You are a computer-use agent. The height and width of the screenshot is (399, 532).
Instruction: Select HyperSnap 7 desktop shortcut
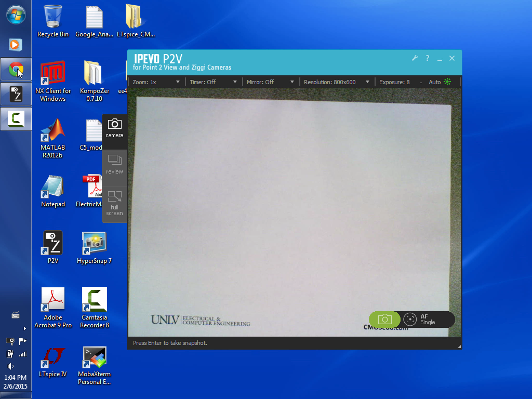95,248
